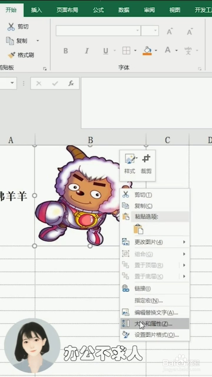Toggle Bold formatting
Viewport: 212px width, 377px height.
click(x=66, y=51)
